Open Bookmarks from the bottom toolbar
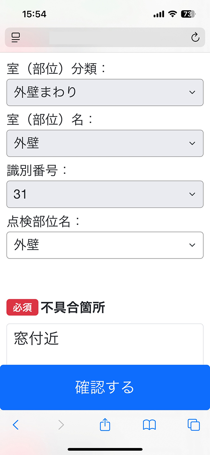The image size is (210, 455). click(149, 425)
